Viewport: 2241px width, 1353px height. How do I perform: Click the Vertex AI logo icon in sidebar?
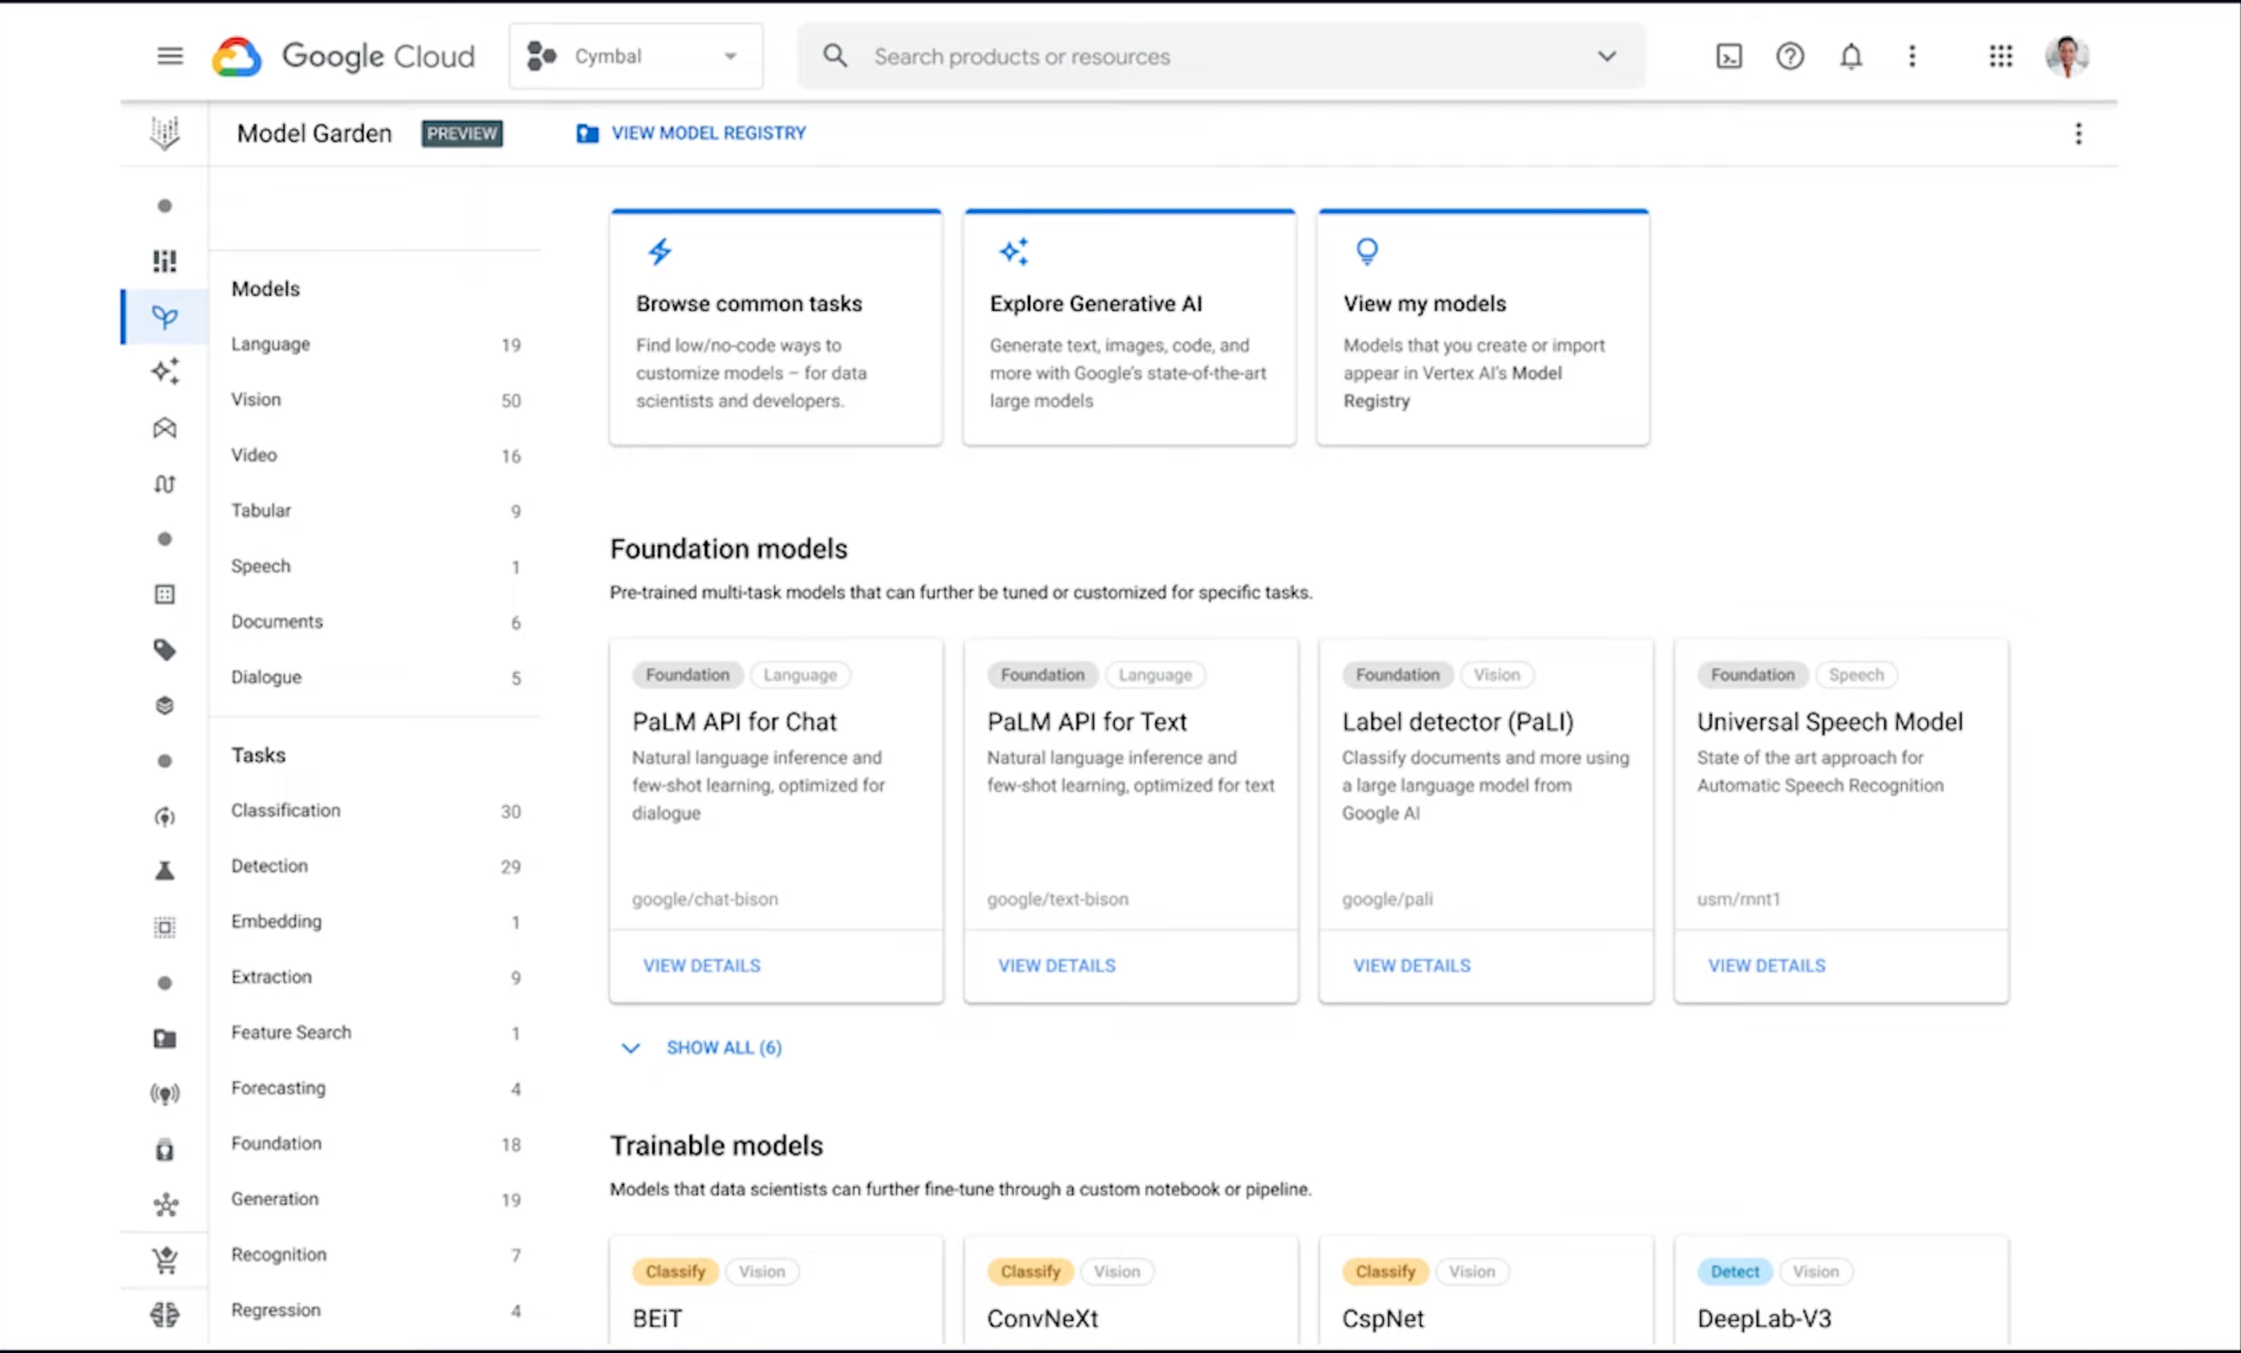pos(165,133)
